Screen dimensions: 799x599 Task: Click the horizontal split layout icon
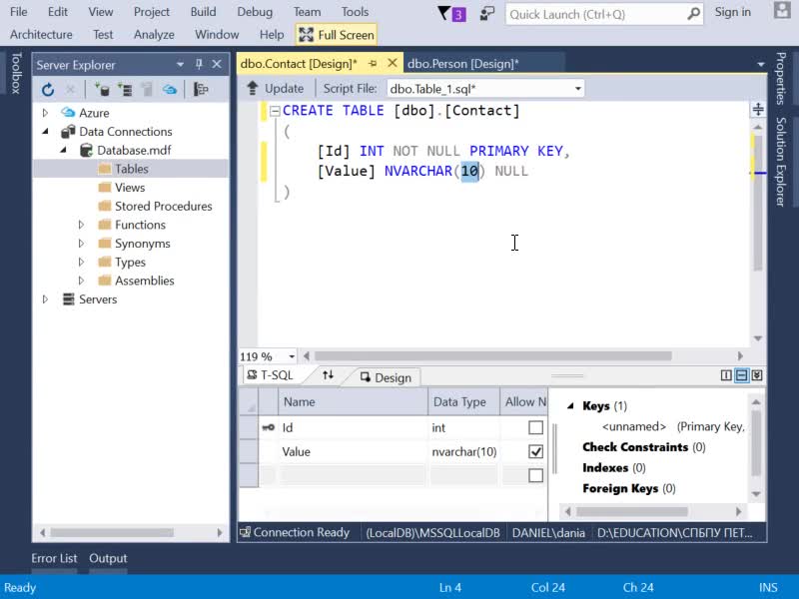pyautogui.click(x=742, y=376)
